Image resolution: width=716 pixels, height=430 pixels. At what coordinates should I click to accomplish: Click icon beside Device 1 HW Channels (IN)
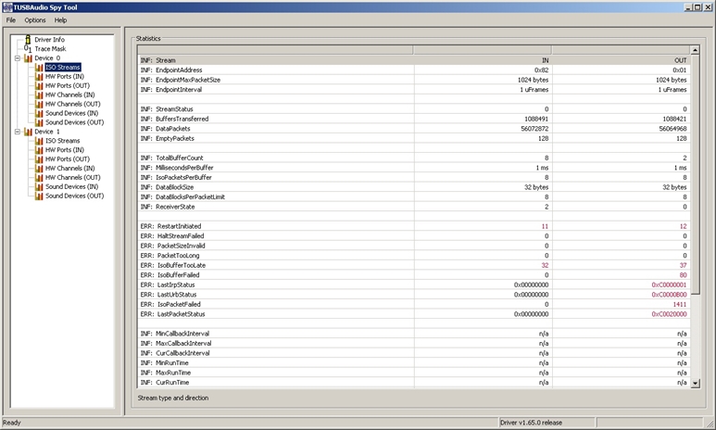[39, 169]
